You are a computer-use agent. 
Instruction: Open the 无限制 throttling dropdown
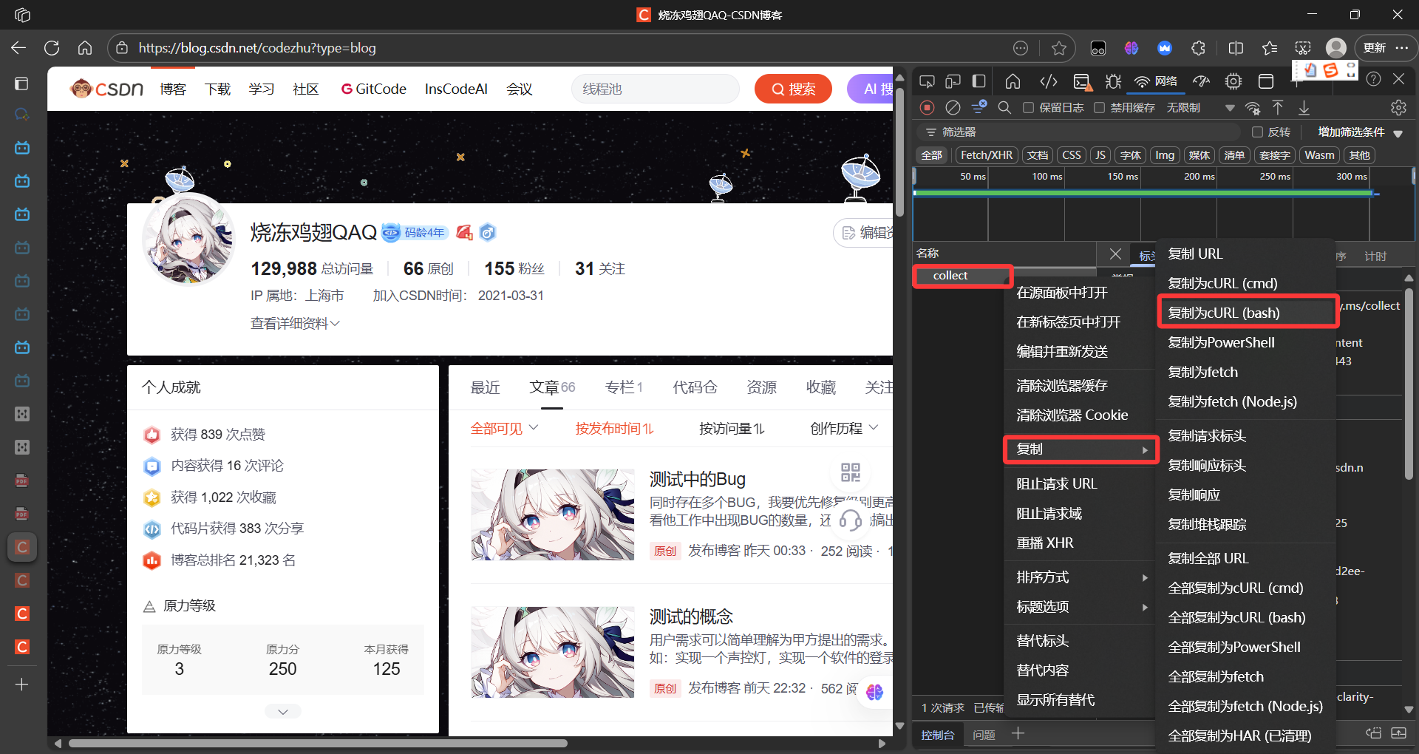(x=1200, y=108)
